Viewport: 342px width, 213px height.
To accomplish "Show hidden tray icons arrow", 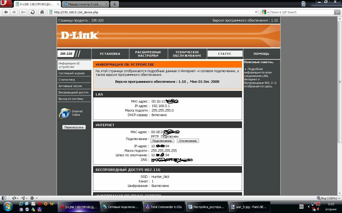I will pos(309,207).
